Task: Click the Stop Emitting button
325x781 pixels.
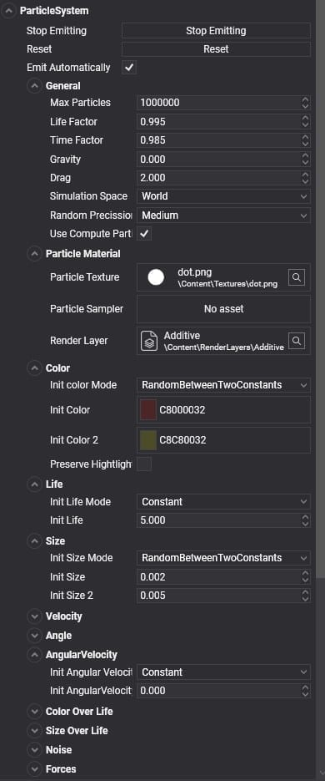Action: point(216,31)
